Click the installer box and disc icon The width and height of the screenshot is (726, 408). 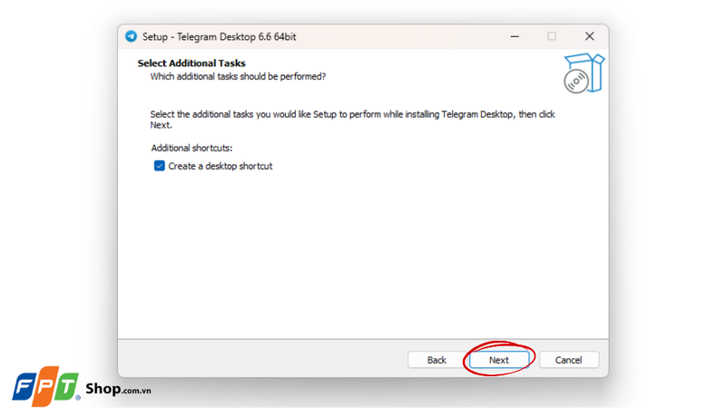(584, 73)
